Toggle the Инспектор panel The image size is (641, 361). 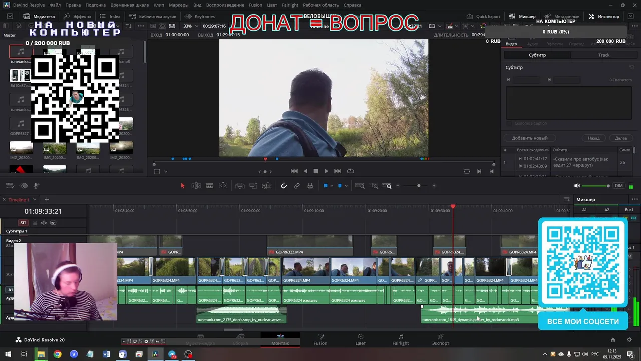(604, 16)
